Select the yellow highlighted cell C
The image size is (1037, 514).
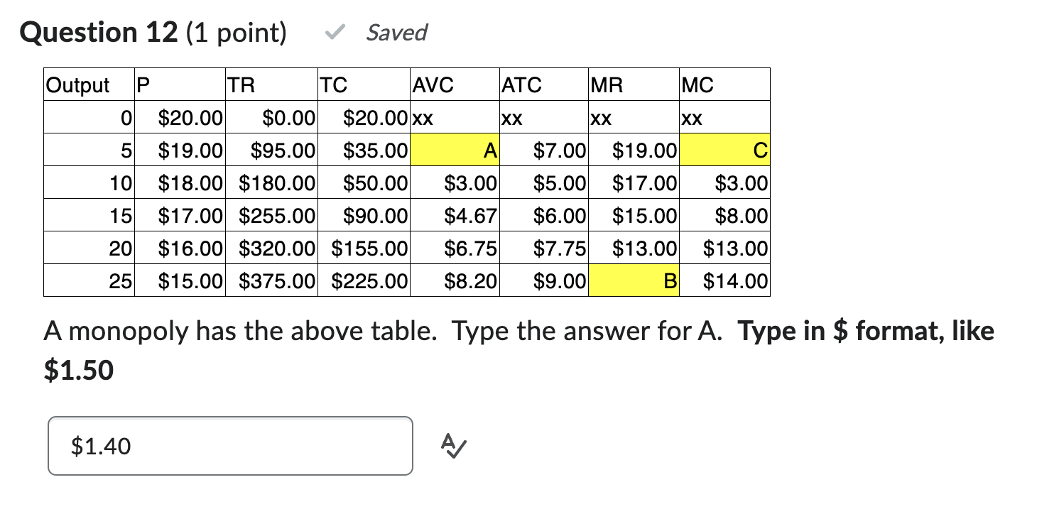[724, 150]
